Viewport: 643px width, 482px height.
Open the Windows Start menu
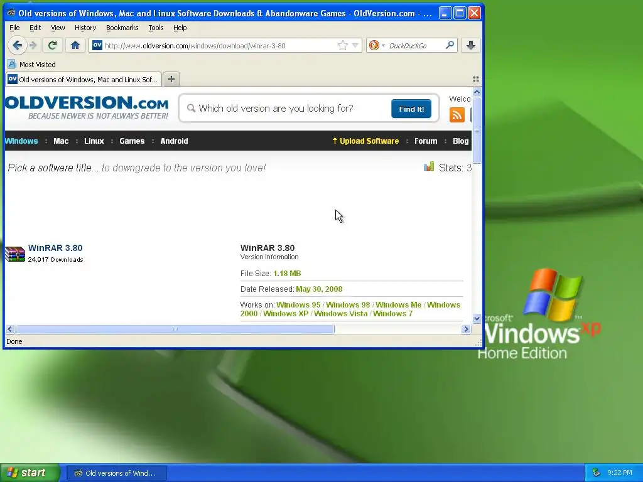pos(30,473)
